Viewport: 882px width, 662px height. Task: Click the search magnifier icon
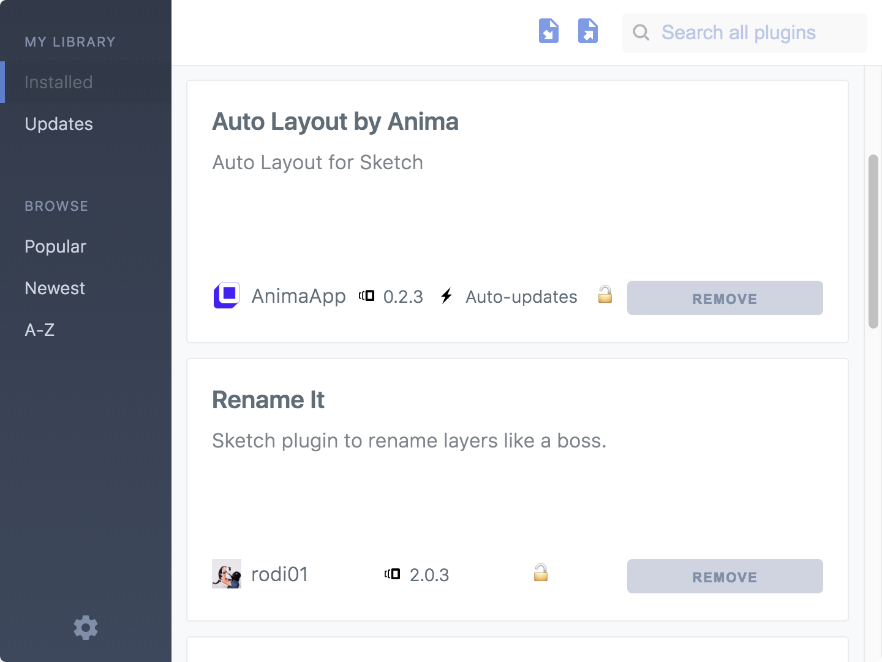pyautogui.click(x=641, y=32)
